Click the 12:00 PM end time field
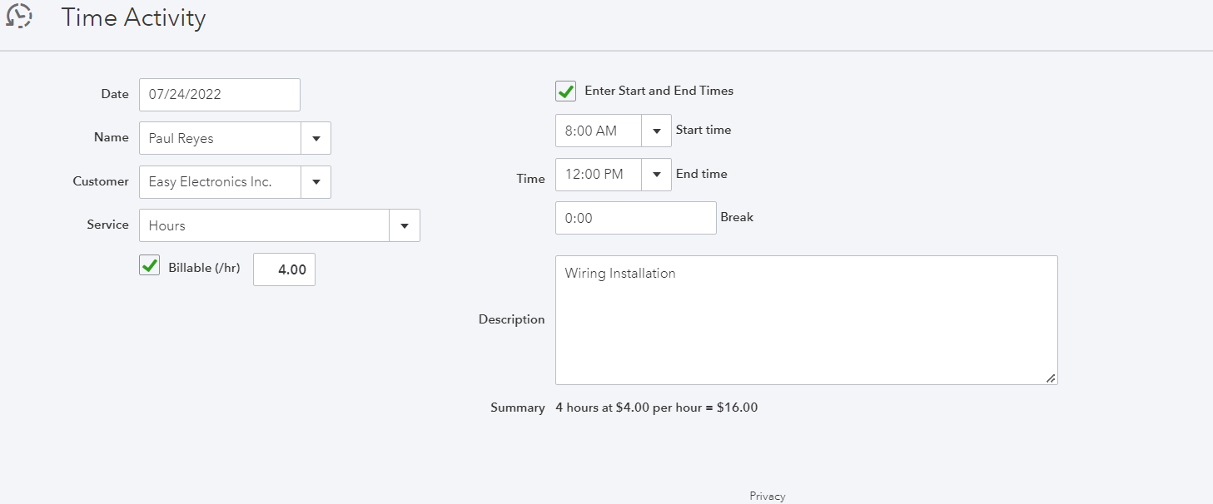 click(599, 175)
